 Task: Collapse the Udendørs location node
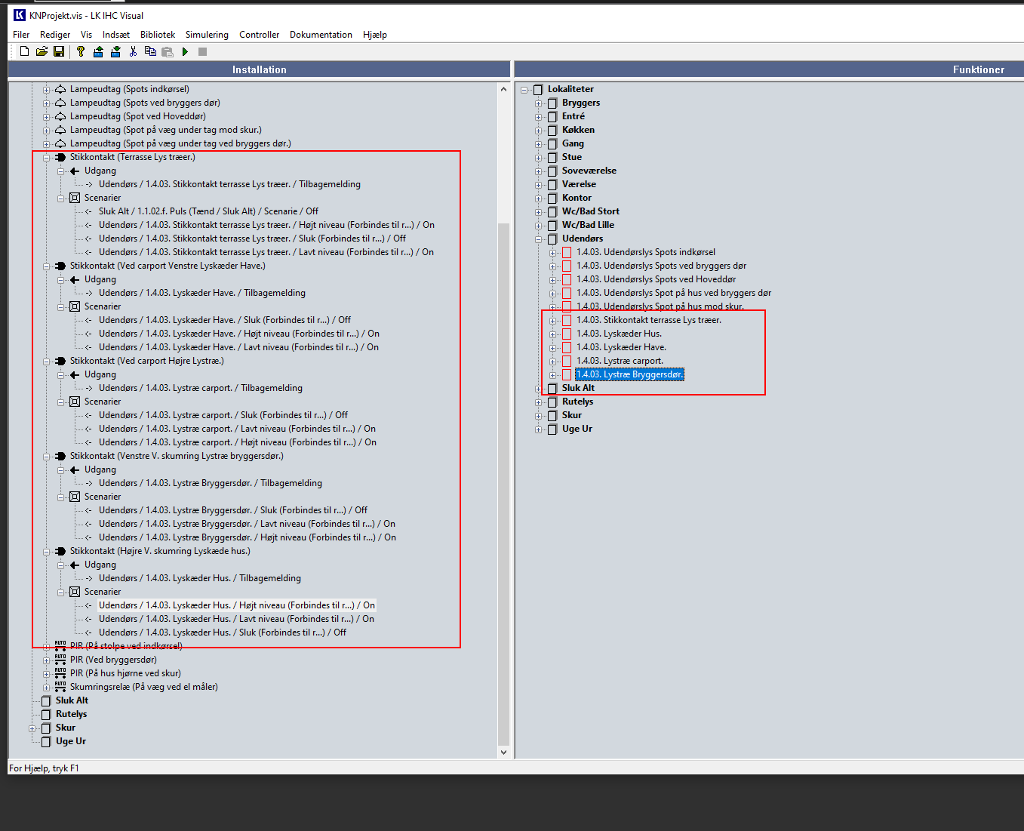[x=538, y=239]
